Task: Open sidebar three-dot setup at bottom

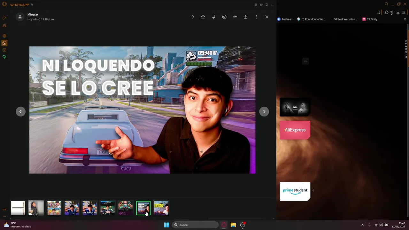Action: (x=4, y=217)
